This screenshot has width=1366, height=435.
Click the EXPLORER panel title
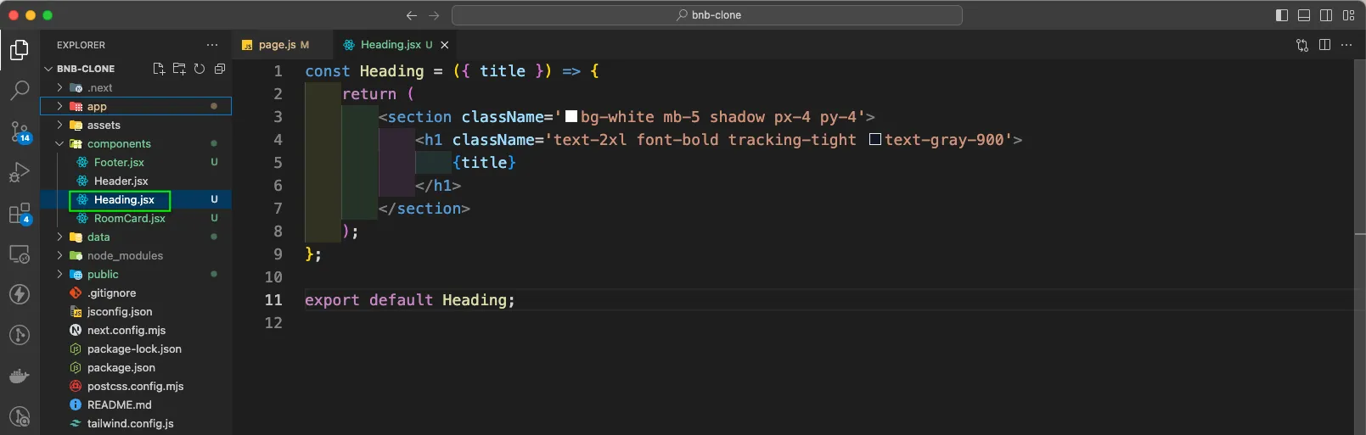pyautogui.click(x=81, y=45)
